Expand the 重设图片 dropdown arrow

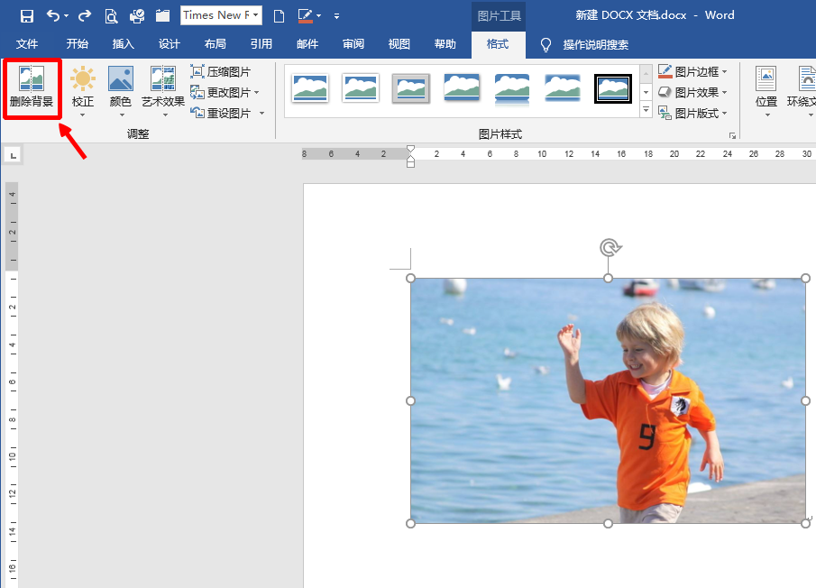[x=261, y=113]
